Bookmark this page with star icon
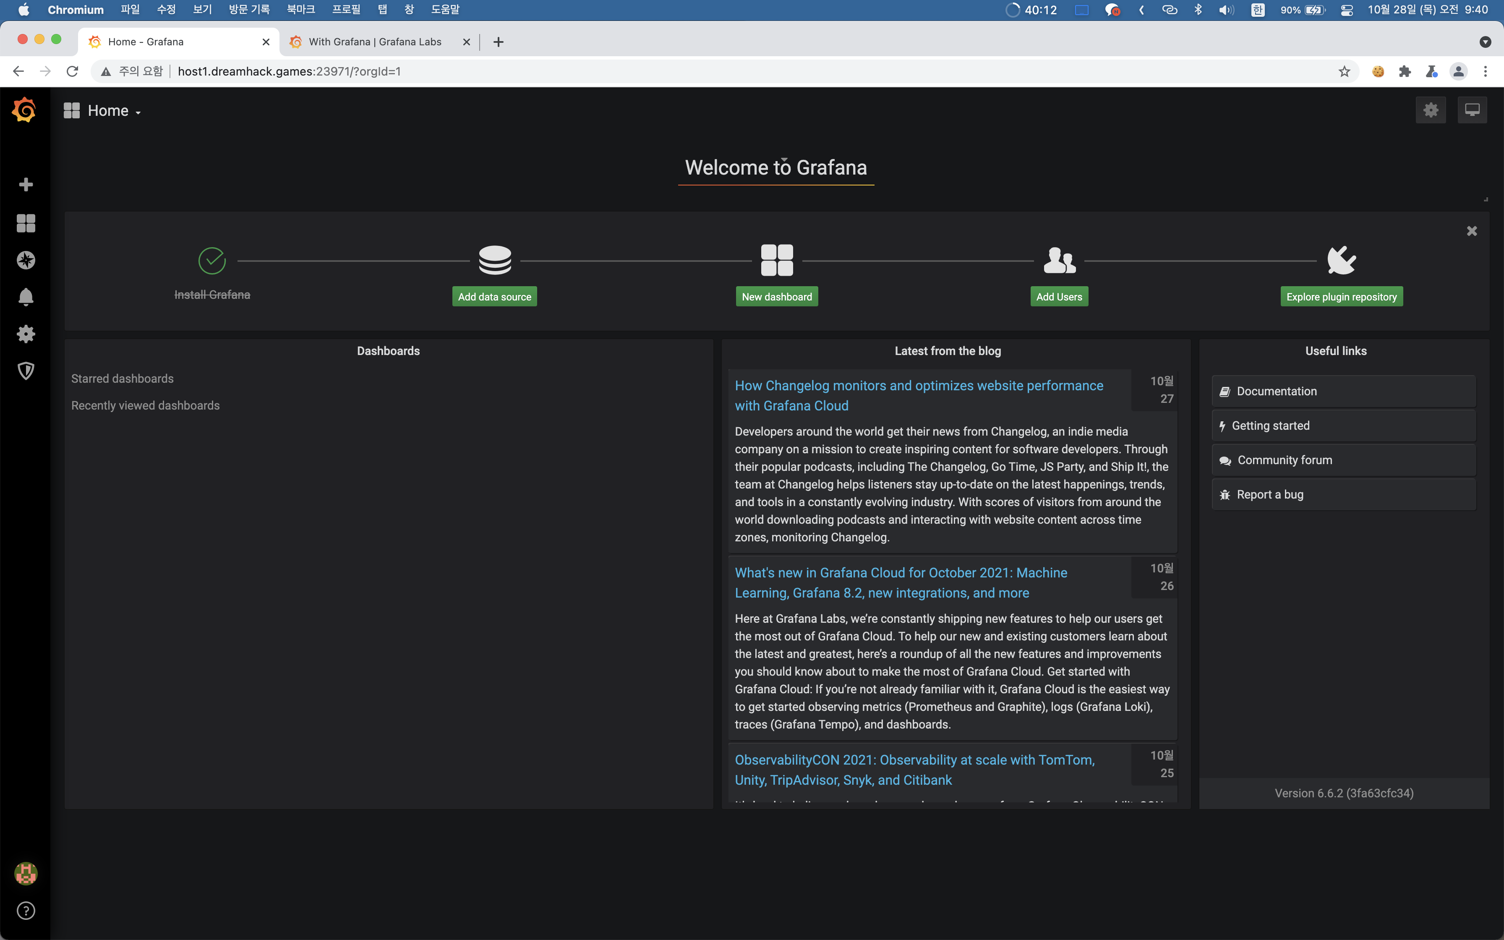The width and height of the screenshot is (1504, 940). (x=1344, y=71)
